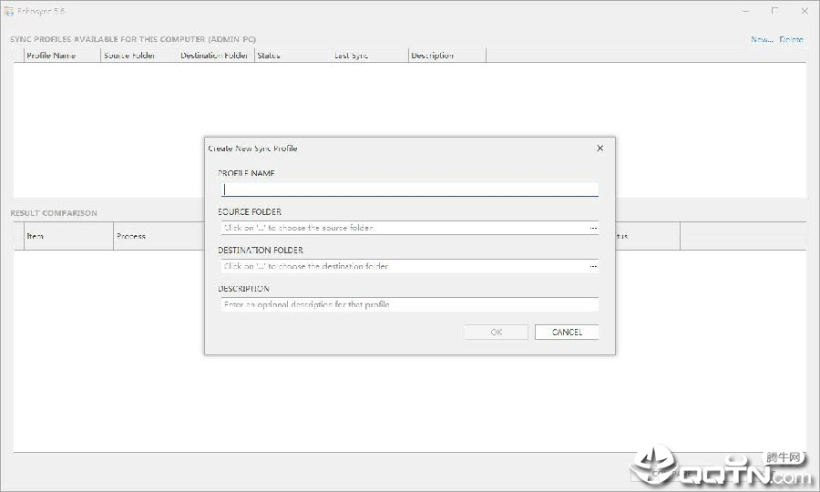Select the Profile Name column header
The image size is (820, 492).
pyautogui.click(x=62, y=56)
